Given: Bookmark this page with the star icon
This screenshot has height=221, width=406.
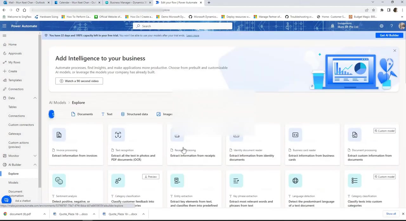Looking at the screenshot, I should pyautogui.click(x=374, y=10).
